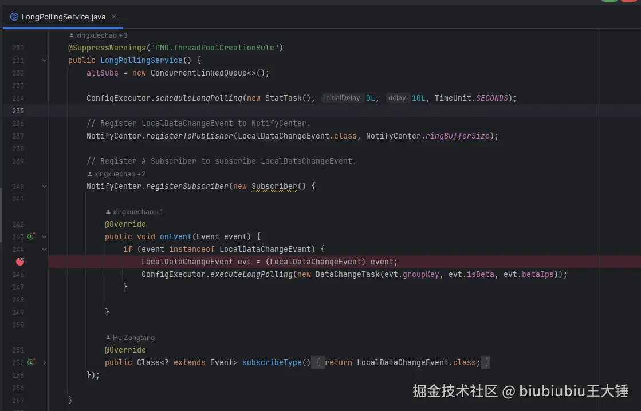Viewport: 641px width, 411px height.
Task: Click the ringBufferSize field reference
Action: pyautogui.click(x=458, y=136)
